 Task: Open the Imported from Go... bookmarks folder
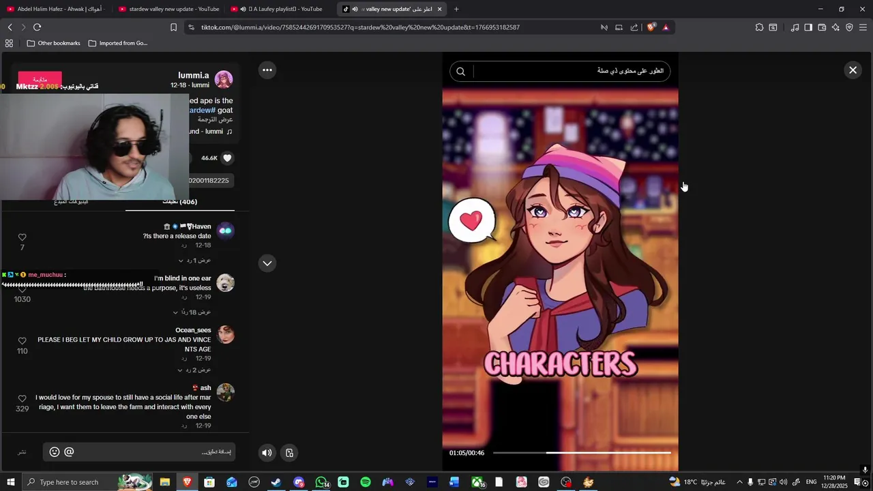[118, 43]
